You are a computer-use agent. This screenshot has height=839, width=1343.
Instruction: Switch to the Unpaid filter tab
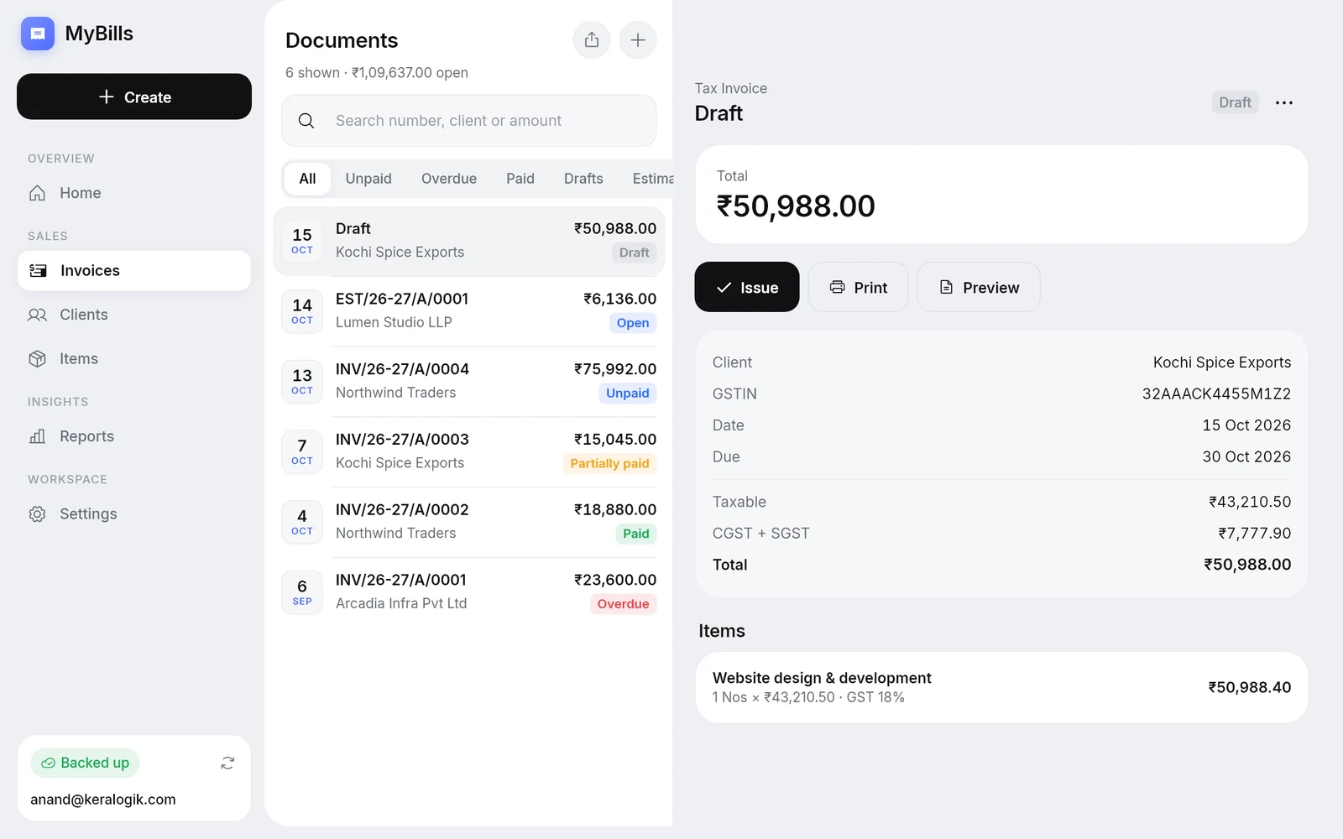point(368,179)
